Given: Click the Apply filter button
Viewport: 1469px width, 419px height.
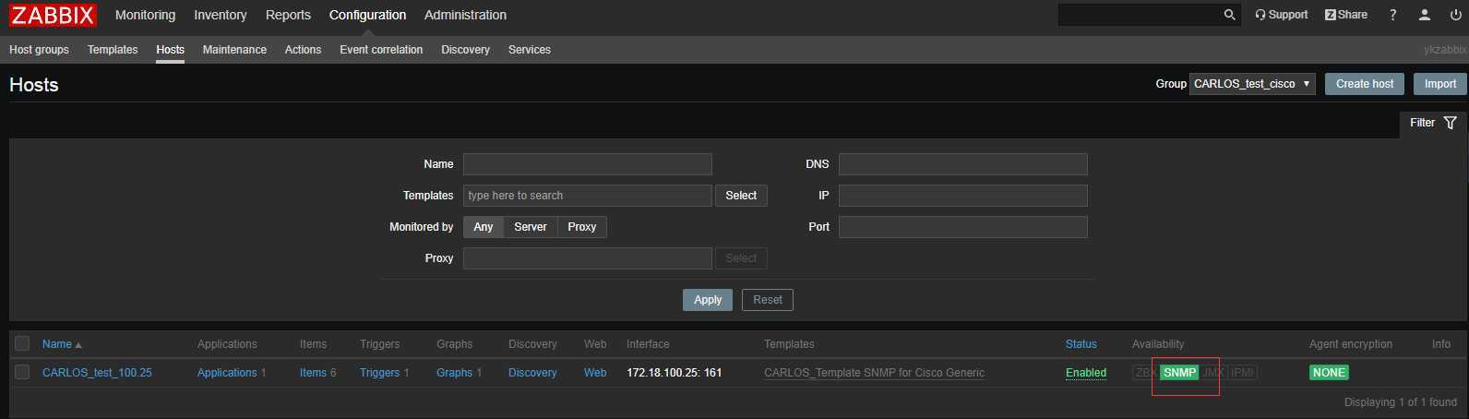Looking at the screenshot, I should tap(708, 300).
